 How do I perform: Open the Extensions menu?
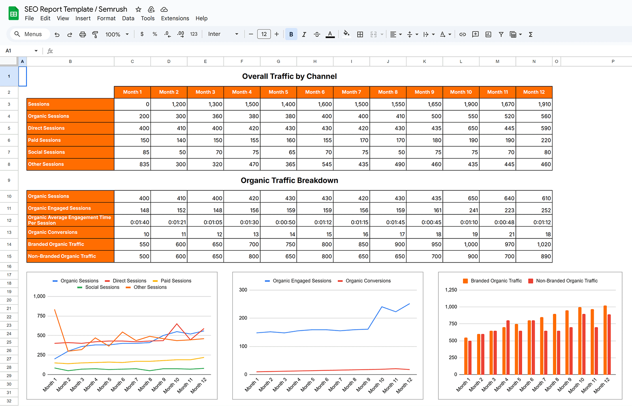(175, 18)
